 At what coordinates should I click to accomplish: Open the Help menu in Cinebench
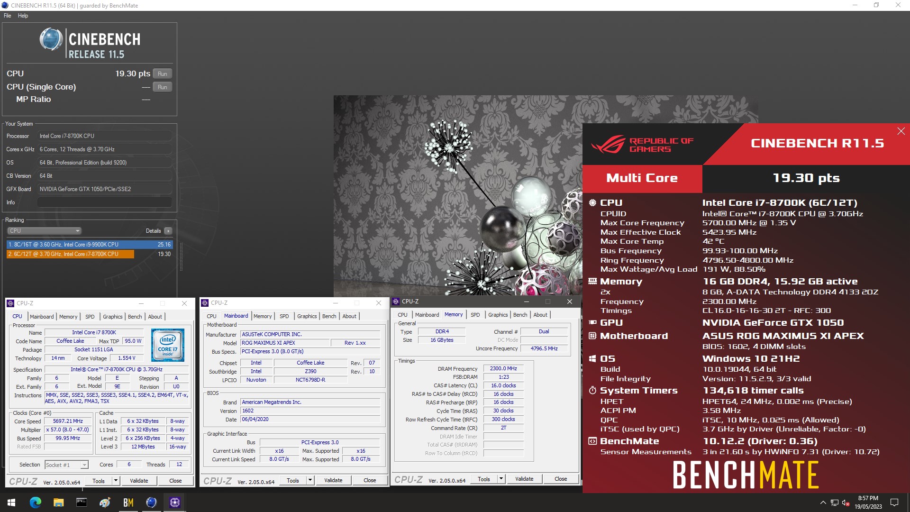click(x=23, y=16)
